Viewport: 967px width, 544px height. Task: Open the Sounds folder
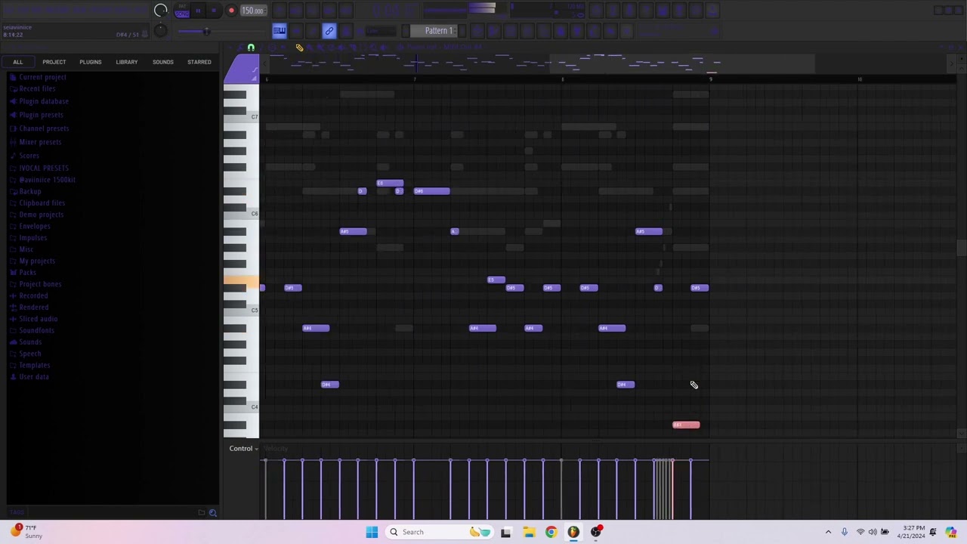[30, 342]
